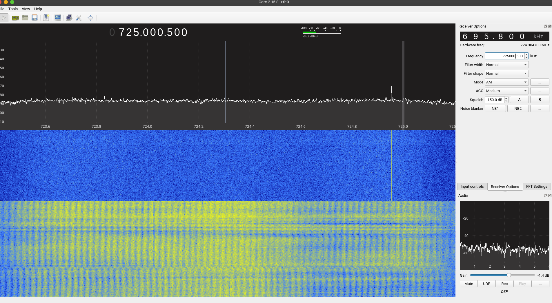Click the save settings floppy icon

[x=34, y=18]
